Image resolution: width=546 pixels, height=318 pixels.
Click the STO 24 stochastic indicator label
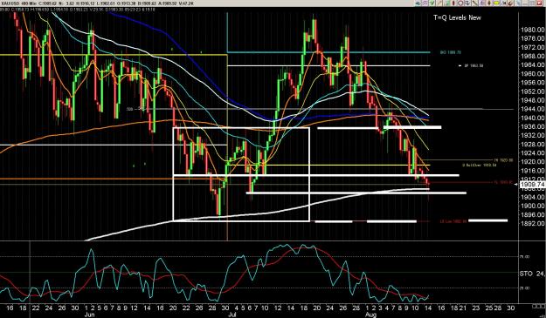tap(532, 274)
